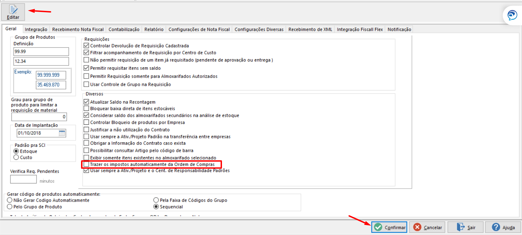Select the Estoque radio option
Image resolution: width=522 pixels, height=235 pixels.
pos(16,151)
